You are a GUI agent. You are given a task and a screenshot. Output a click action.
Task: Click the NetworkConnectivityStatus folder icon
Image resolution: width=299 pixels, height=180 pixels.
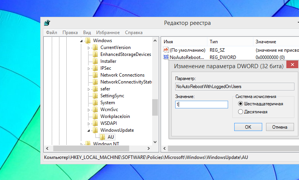(x=95, y=82)
